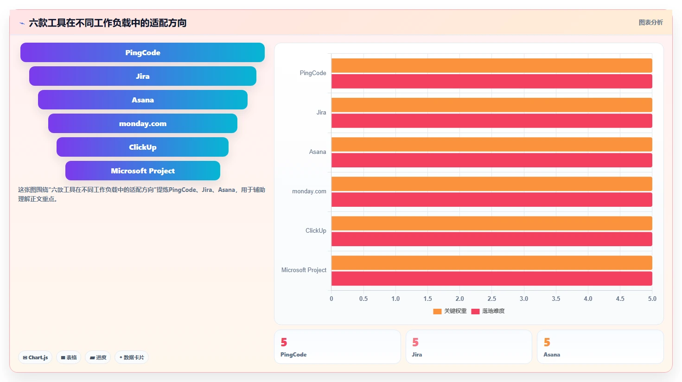The image size is (682, 382).
Task: Select the monday.com funnel bar
Action: (x=142, y=123)
